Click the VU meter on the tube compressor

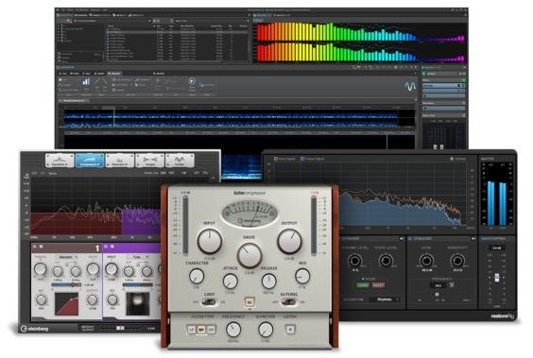[249, 213]
